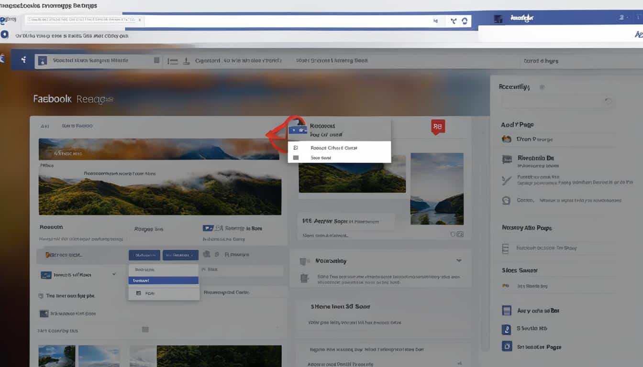The width and height of the screenshot is (643, 367).
Task: Collapse the notifications panel using its chevron
Action: coord(458,260)
